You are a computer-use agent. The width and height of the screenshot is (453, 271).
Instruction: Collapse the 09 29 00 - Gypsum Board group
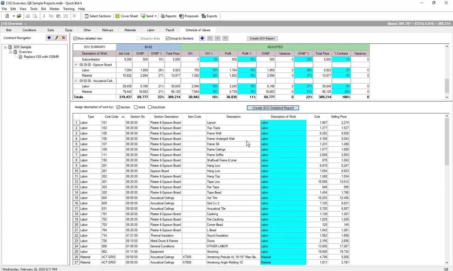pyautogui.click(x=76, y=65)
